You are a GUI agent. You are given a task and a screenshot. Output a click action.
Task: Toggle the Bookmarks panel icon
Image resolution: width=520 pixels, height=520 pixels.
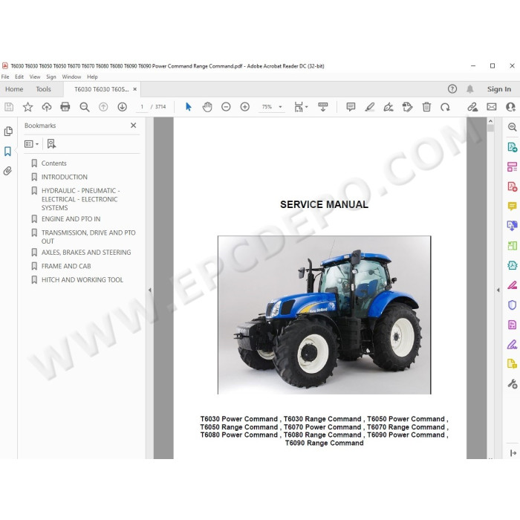point(7,152)
